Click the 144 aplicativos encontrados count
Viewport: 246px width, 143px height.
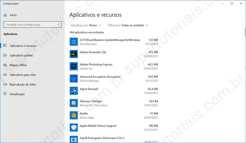click(x=87, y=32)
